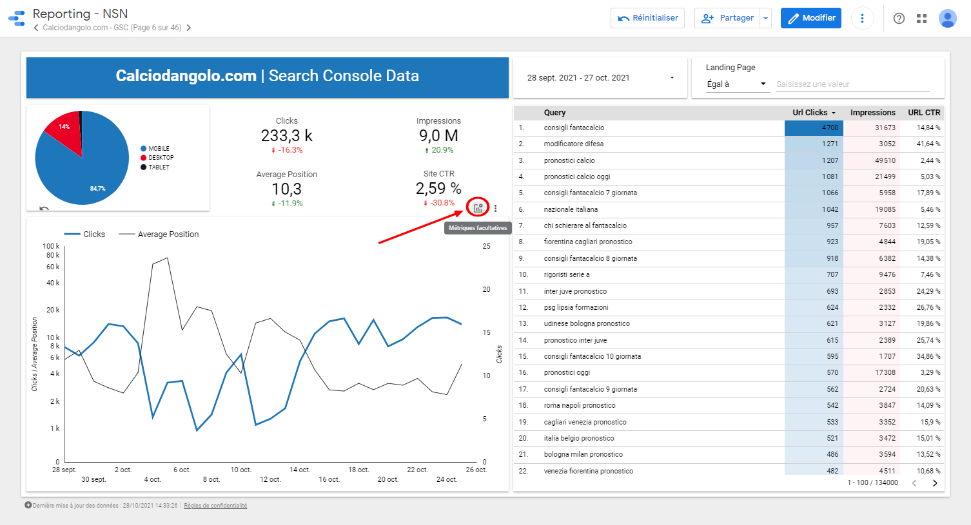Open the Google apps grid icon
971x525 pixels.
[x=921, y=19]
